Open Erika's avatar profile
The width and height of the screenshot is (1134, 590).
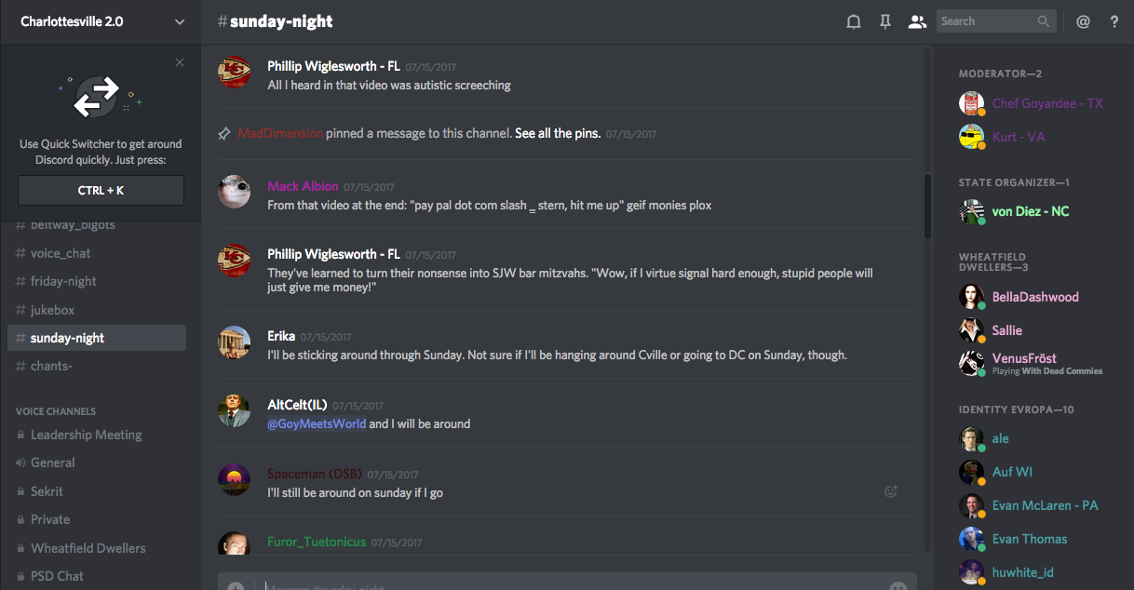pyautogui.click(x=235, y=342)
